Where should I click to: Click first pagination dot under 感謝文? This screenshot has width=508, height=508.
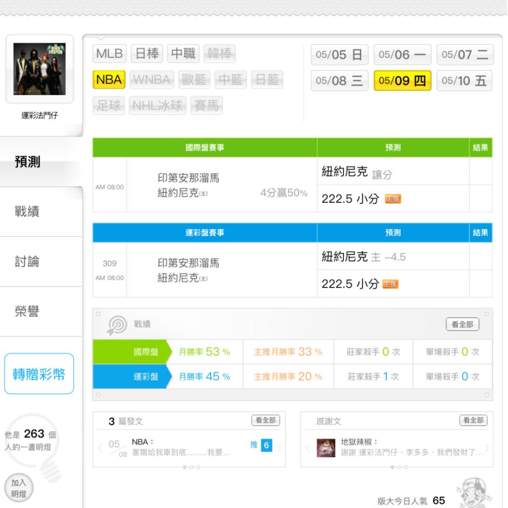pyautogui.click(x=393, y=467)
